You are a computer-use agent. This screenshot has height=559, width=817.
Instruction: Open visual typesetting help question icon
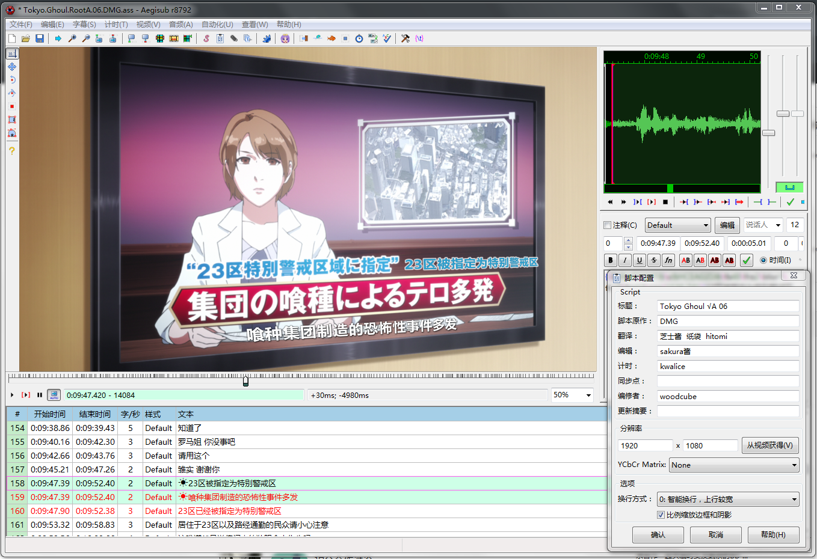pos(12,151)
